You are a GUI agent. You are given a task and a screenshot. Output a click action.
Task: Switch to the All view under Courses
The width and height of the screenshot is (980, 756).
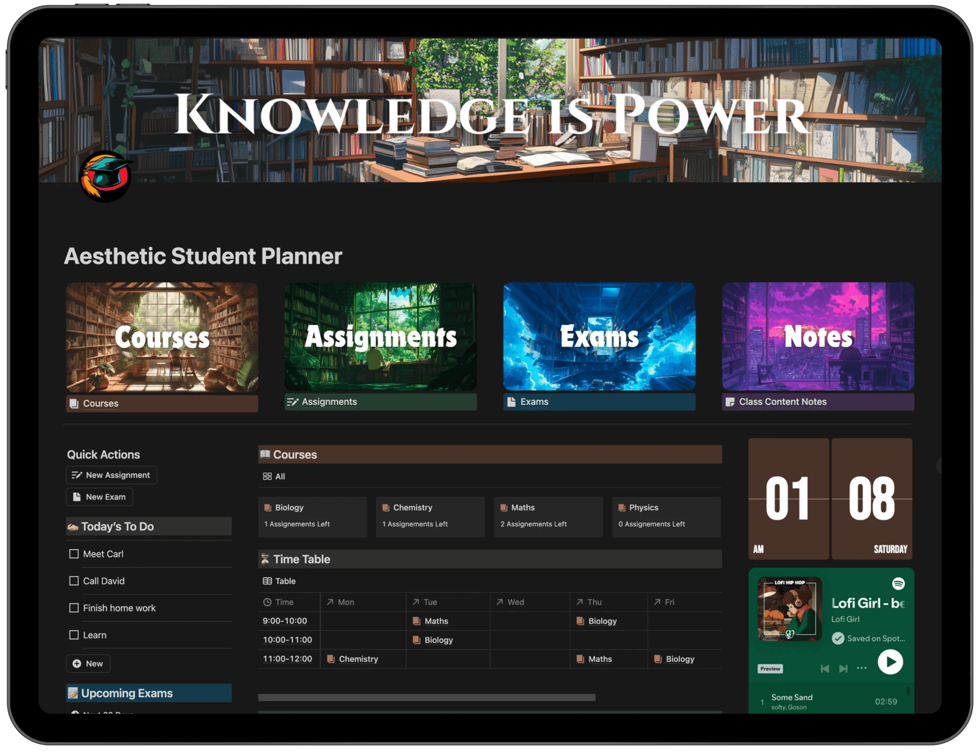274,476
